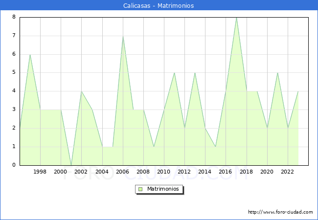The image size is (318, 220).
Task: Click the green Matrimonios legend color swatch
Action: click(140, 189)
